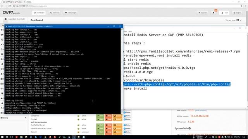The image size is (248, 139).
Task: Reload the page with browser refresh icon
Action: click(x=9, y=6)
